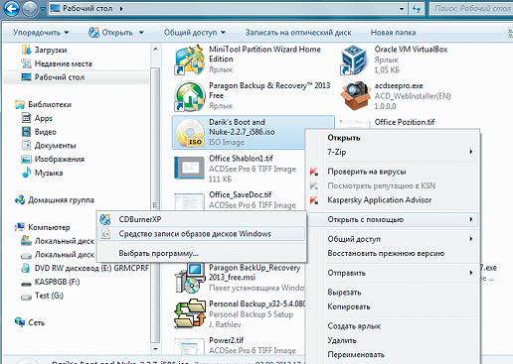Select Рабочий стол in navigation pane
The height and width of the screenshot is (364, 513).
77,77
